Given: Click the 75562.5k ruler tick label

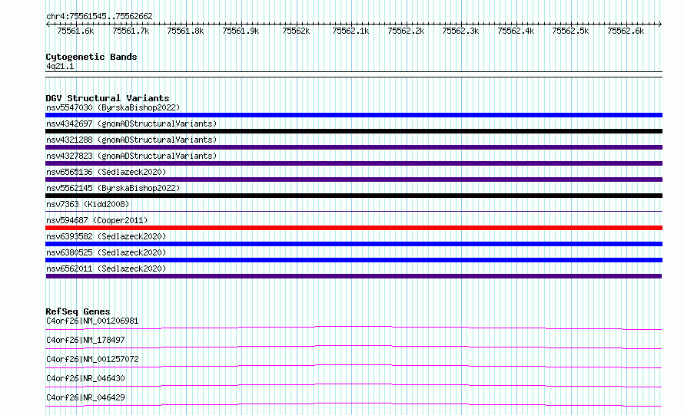Looking at the screenshot, I should 570,31.
